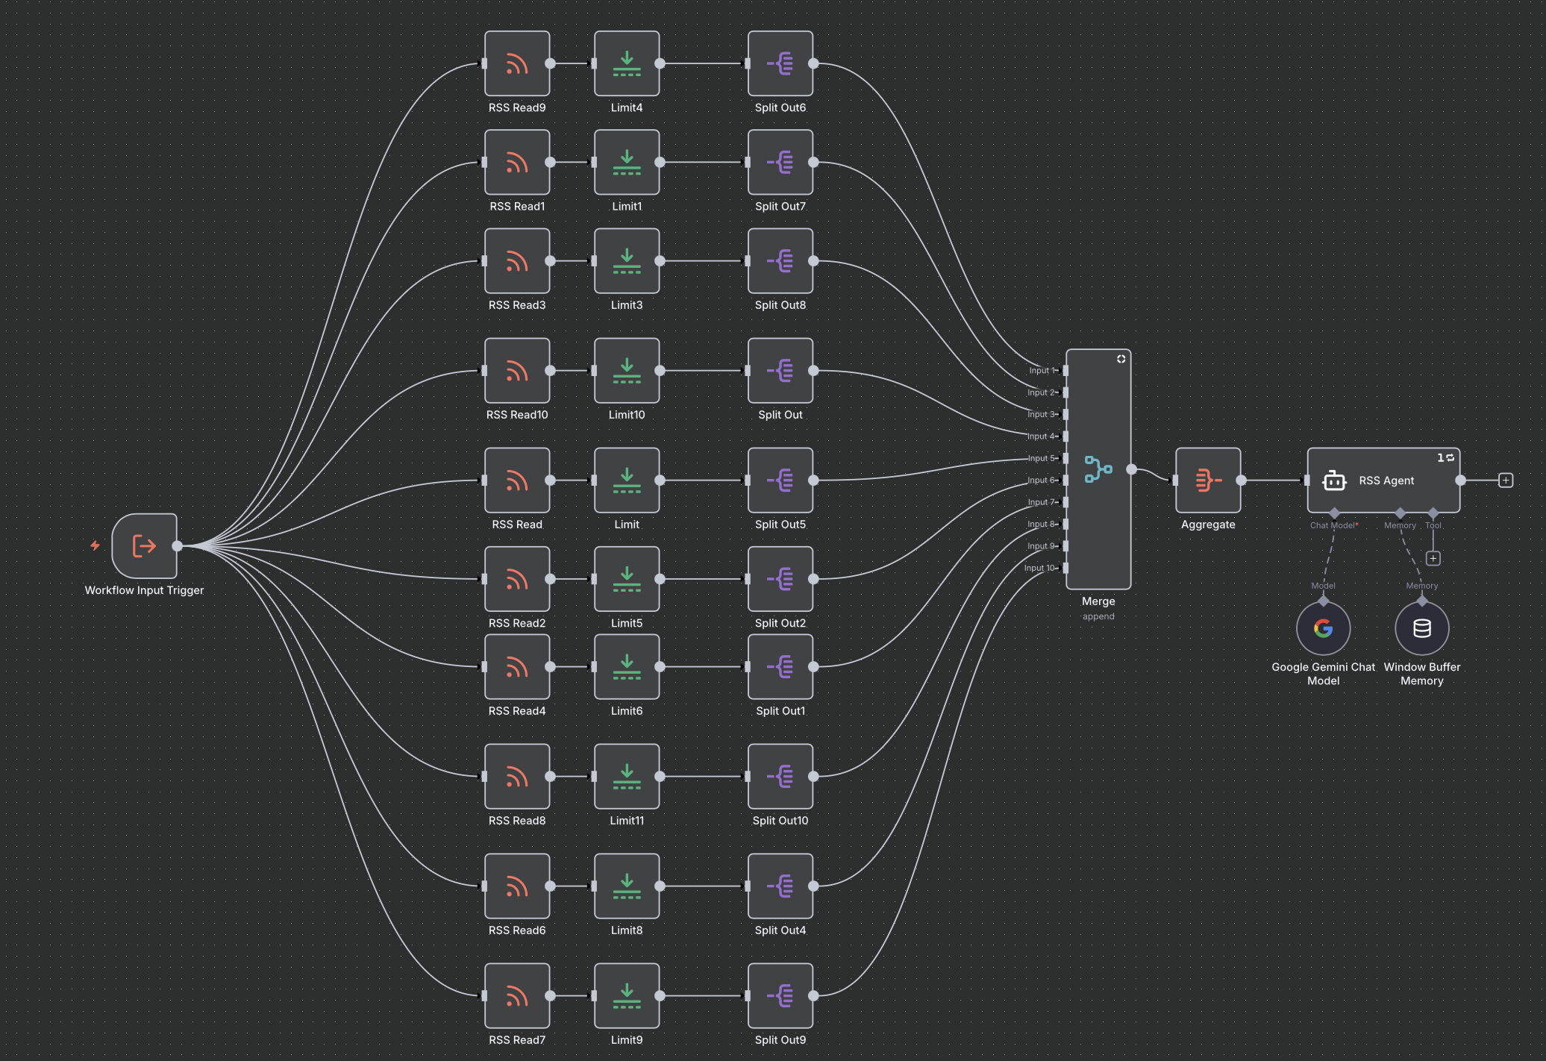Click the RSS Read9 node icon
Image resolution: width=1546 pixels, height=1061 pixels.
coord(517,63)
